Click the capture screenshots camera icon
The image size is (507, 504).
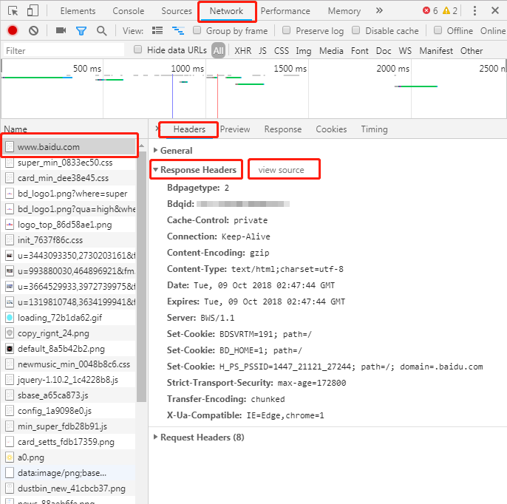(x=61, y=31)
